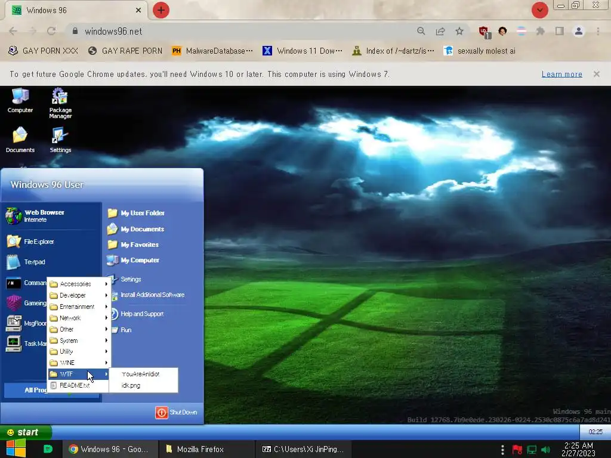This screenshot has width=611, height=458.
Task: Open a new tab with the plus button
Action: point(161,10)
